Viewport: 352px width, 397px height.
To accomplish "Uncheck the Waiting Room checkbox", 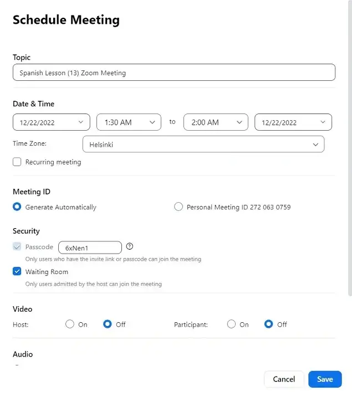I will click(17, 271).
